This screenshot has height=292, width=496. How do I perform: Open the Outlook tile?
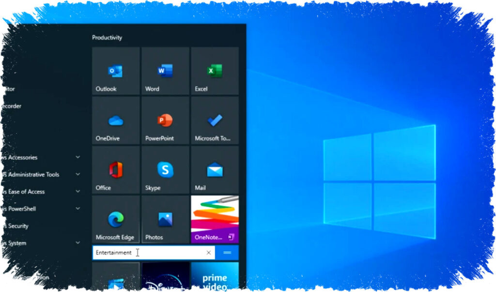(116, 71)
